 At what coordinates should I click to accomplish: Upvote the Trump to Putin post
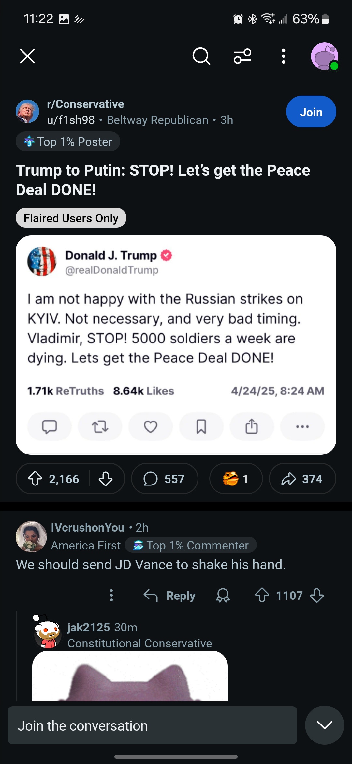point(35,479)
